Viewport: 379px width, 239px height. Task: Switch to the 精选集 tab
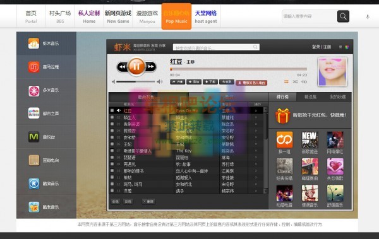pyautogui.click(x=310, y=97)
